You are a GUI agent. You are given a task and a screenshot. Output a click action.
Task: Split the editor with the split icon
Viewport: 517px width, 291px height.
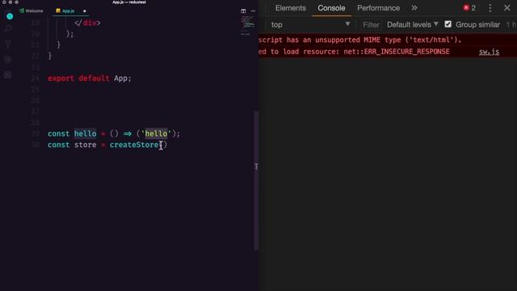click(243, 11)
